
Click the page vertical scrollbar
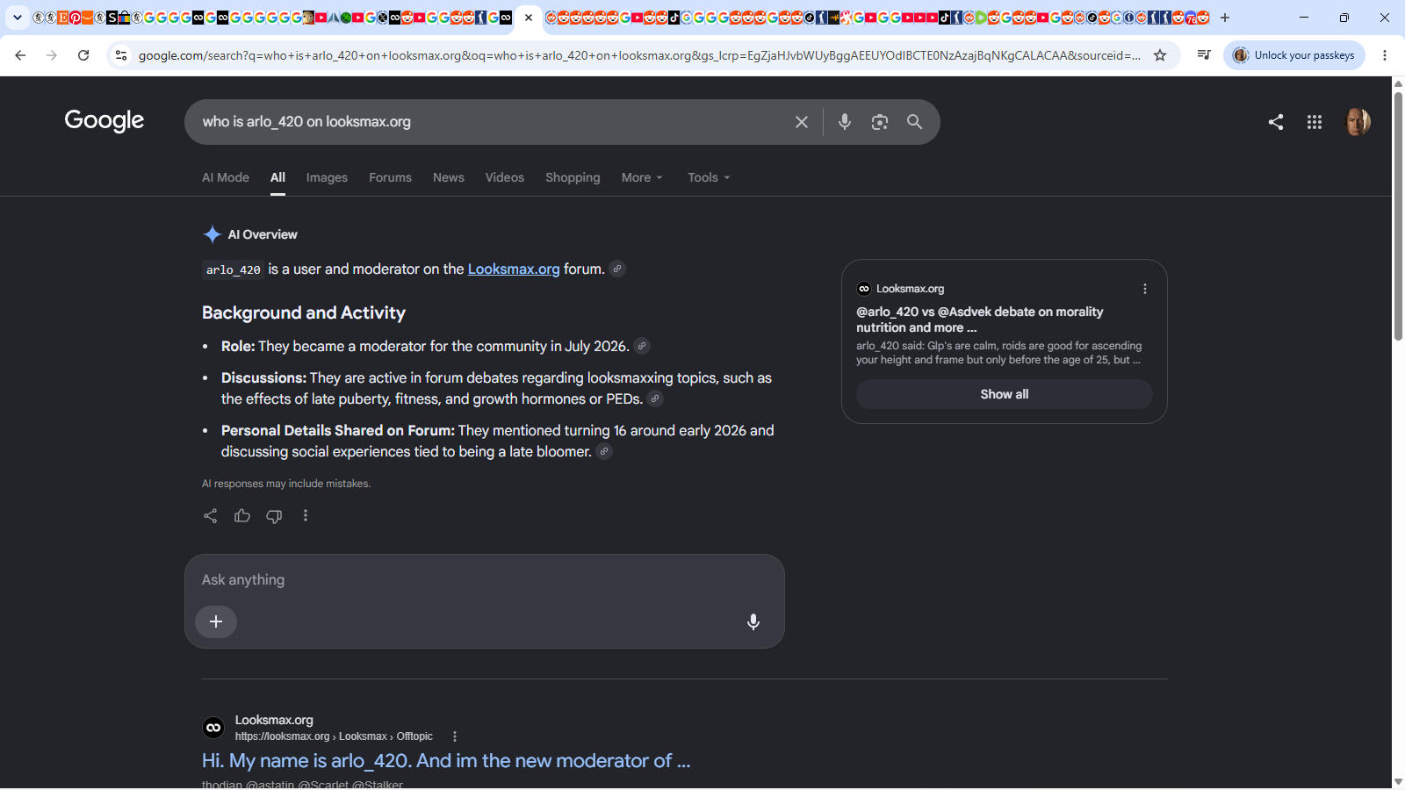(1398, 215)
